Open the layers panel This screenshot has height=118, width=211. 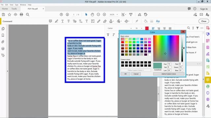[3, 49]
